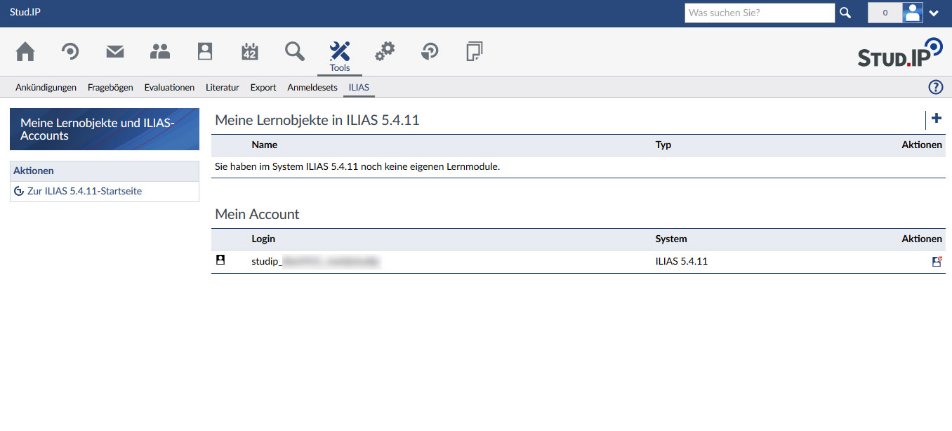Image resolution: width=952 pixels, height=431 pixels.
Task: Click the account action icon in ILIAS 5.4.11 row
Action: 937,261
